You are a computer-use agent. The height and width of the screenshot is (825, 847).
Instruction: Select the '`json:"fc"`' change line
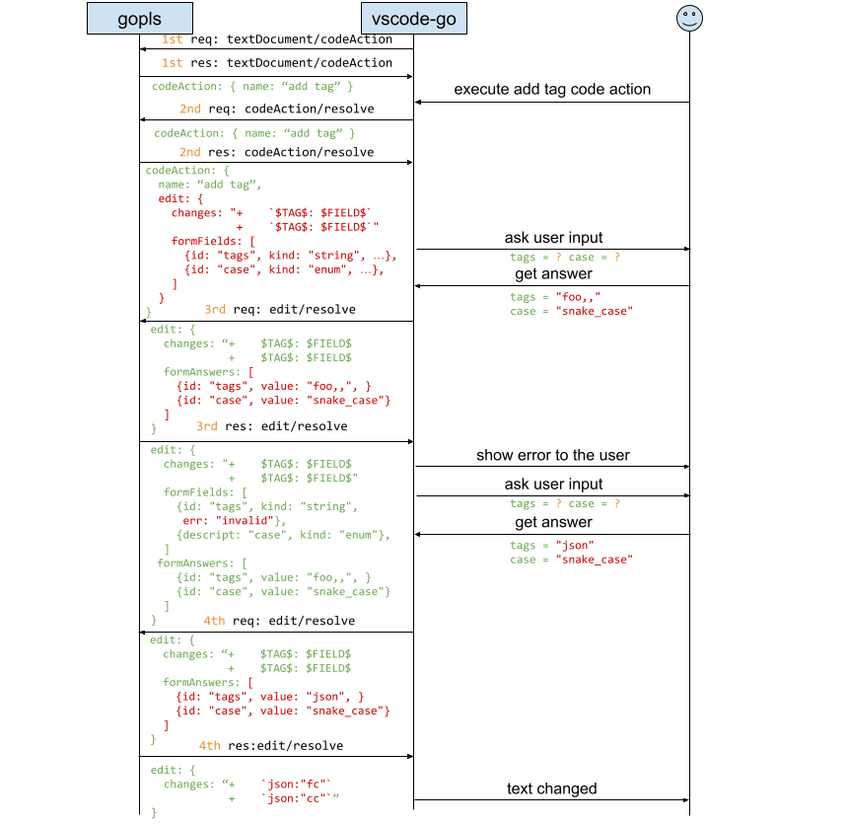[x=295, y=784]
